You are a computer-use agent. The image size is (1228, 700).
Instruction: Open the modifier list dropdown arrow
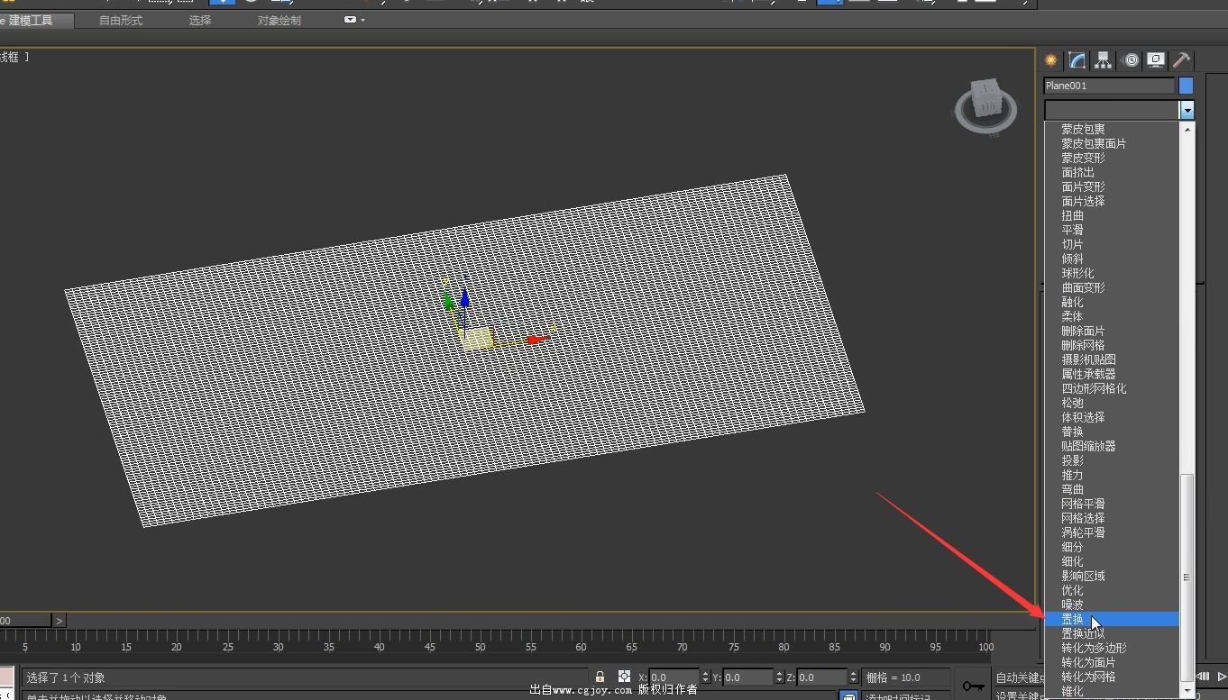(1187, 110)
